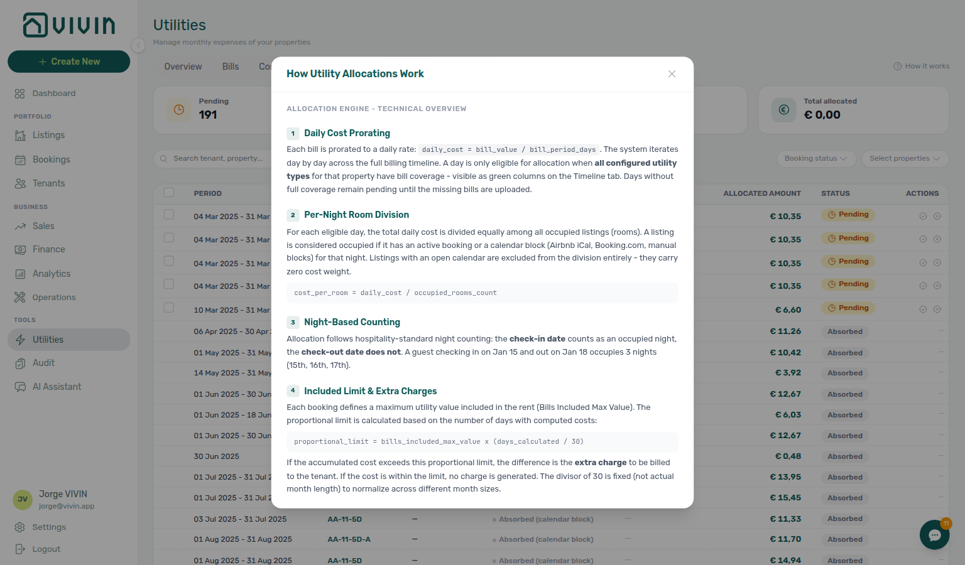Click the STATUS column header
965x565 pixels.
(x=836, y=194)
